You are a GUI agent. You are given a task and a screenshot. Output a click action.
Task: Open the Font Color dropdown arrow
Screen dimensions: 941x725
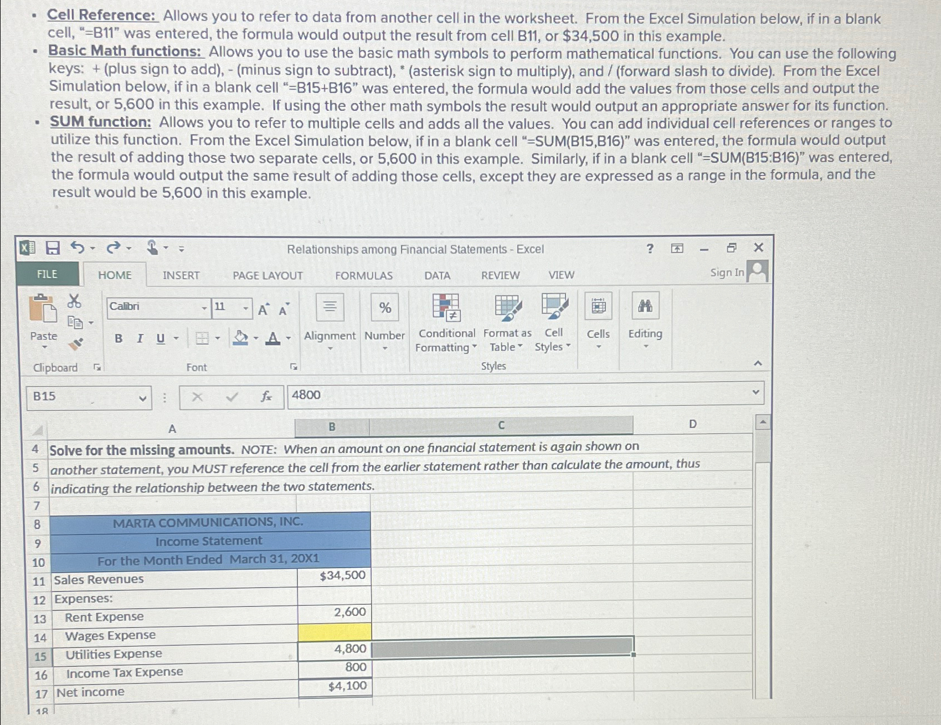click(x=289, y=338)
